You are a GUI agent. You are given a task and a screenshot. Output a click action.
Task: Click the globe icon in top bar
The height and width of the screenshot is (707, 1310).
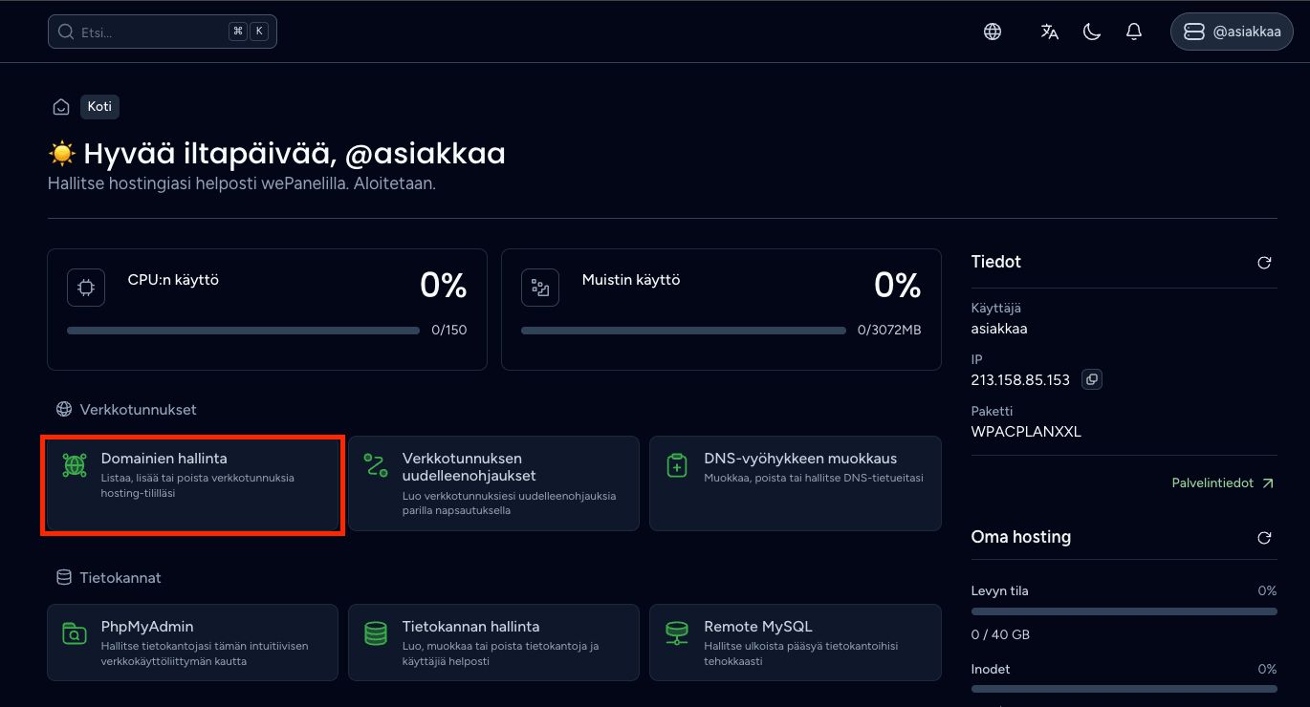pos(993,32)
